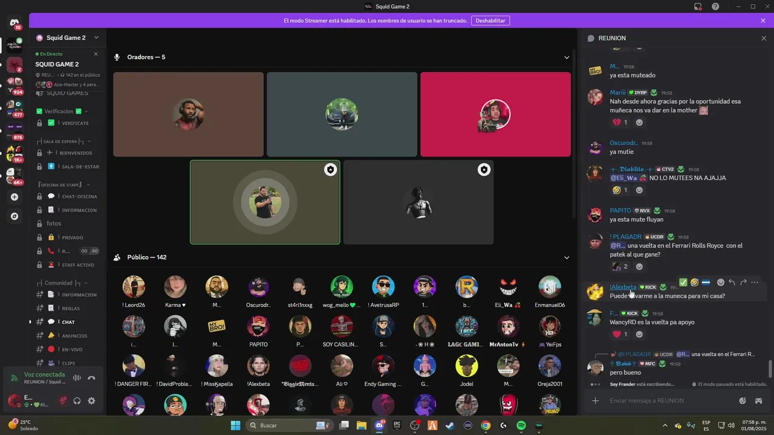
Task: Toggle broken heart reaction on Mariii's message
Action: 620,122
